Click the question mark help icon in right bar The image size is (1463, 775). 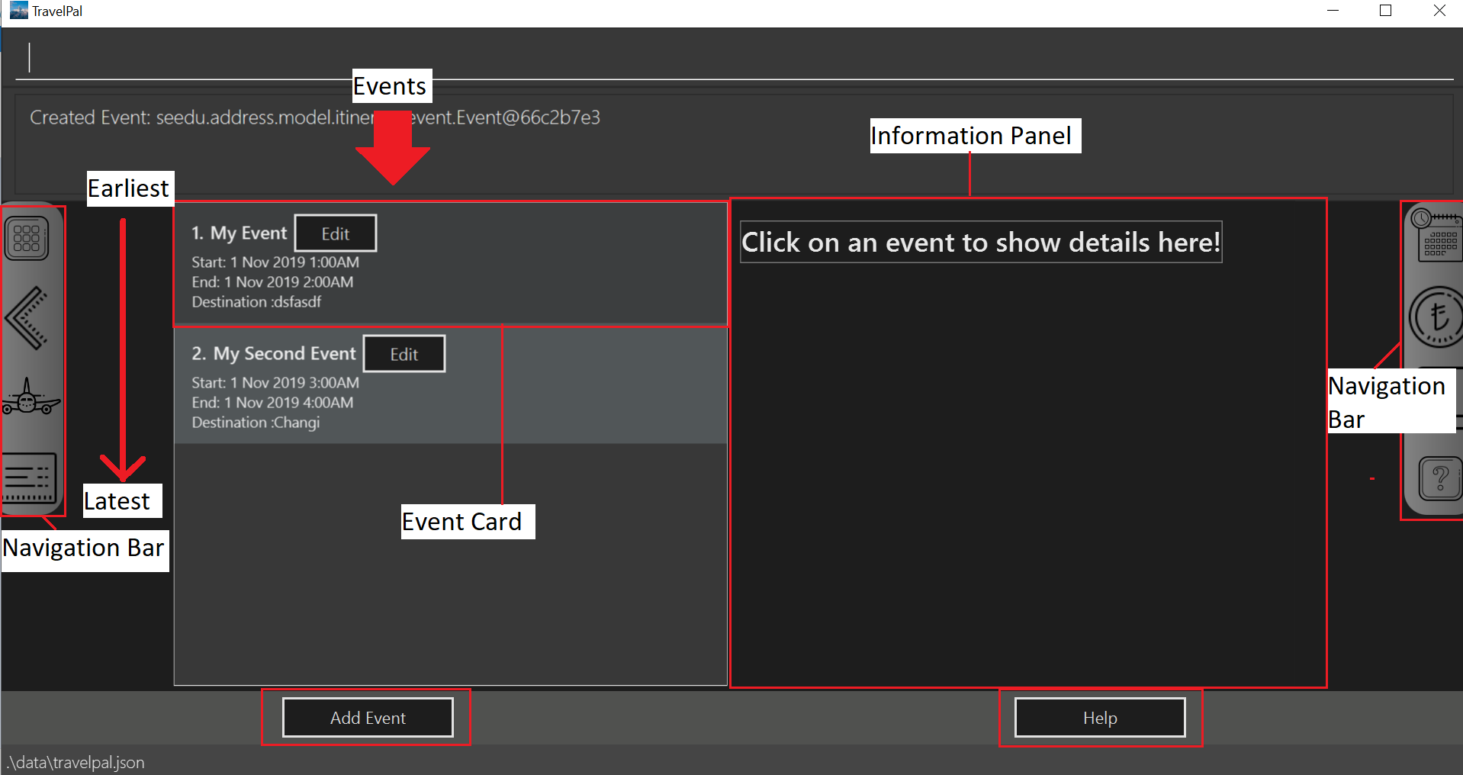[x=1439, y=478]
